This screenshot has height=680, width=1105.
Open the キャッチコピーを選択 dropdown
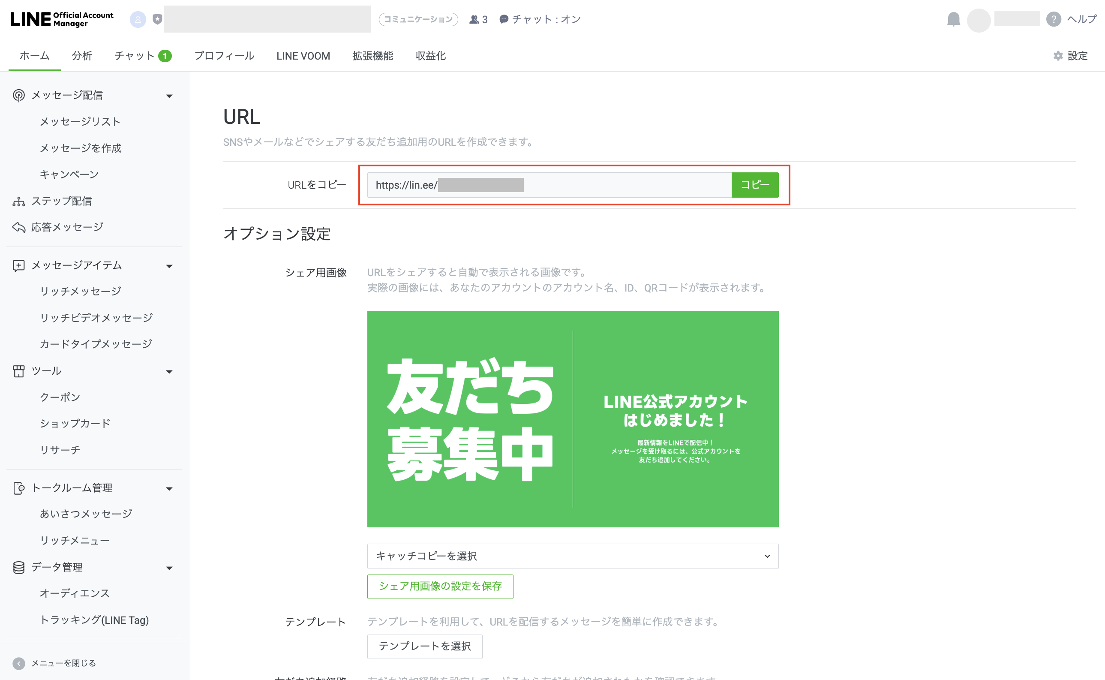pos(573,557)
